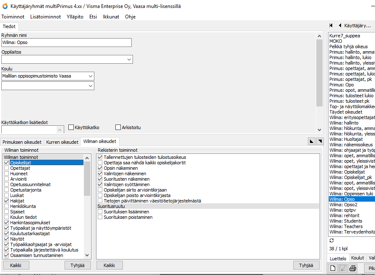Click the Ryhmän nimi text field
This screenshot has height=275, width=375.
click(x=66, y=43)
